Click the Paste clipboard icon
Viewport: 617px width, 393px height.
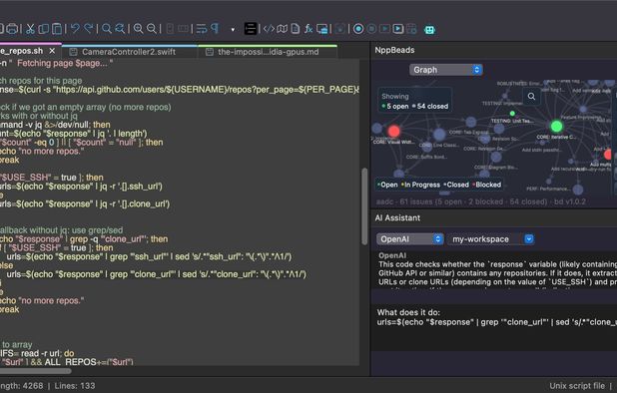click(x=58, y=29)
